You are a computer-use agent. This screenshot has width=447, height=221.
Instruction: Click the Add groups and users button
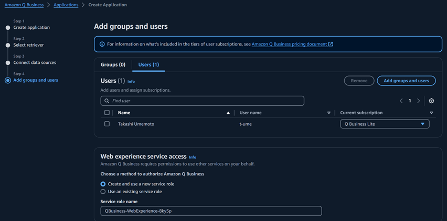406,81
